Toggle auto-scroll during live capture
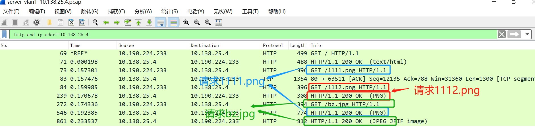This screenshot has height=139, width=535. pos(161,22)
